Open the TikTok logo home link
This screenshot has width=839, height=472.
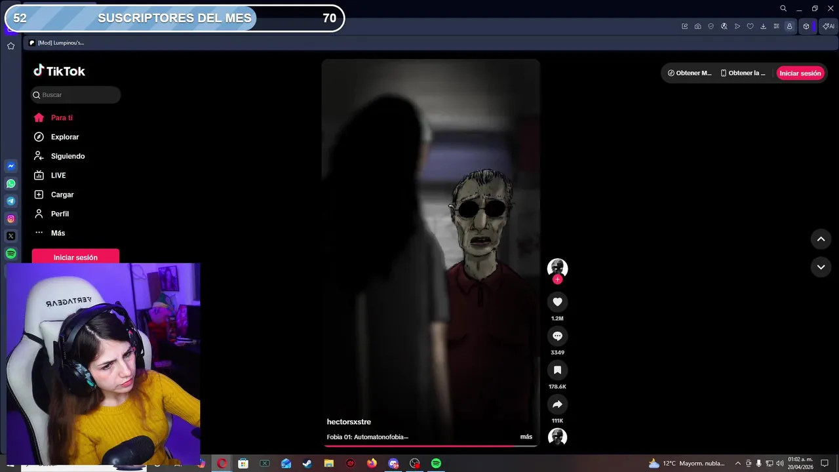(59, 71)
